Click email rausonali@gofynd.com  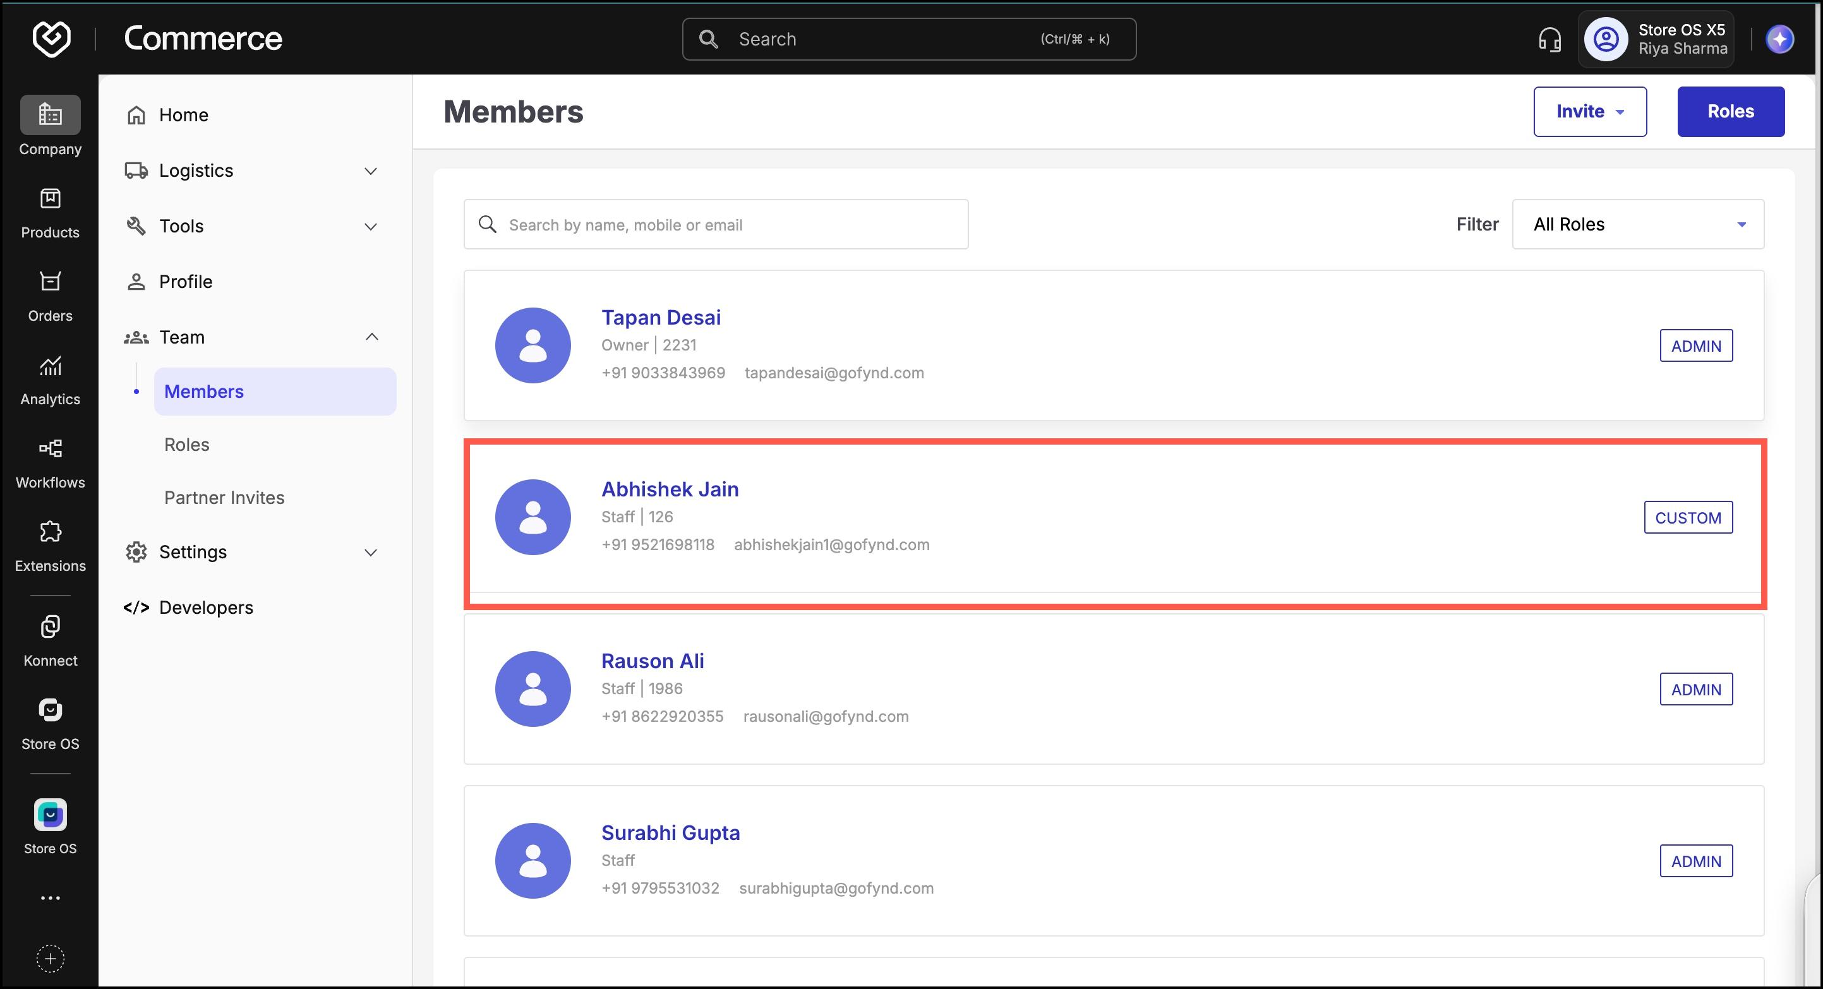pos(826,717)
